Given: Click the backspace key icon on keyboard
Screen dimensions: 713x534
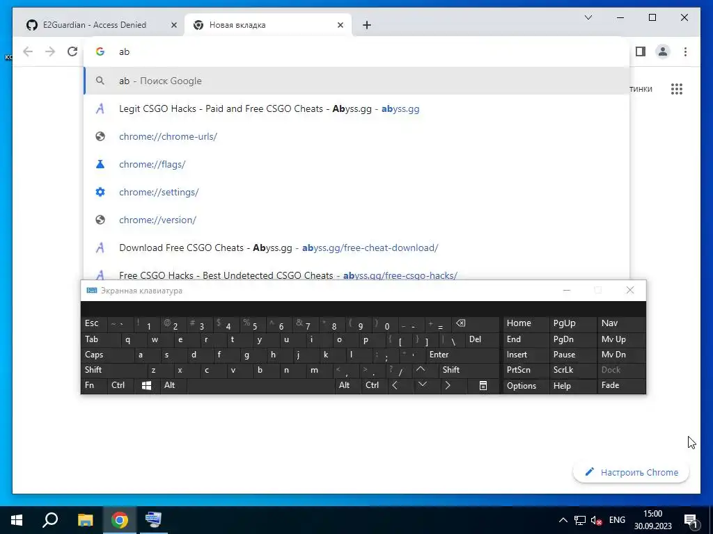Looking at the screenshot, I should (x=475, y=323).
